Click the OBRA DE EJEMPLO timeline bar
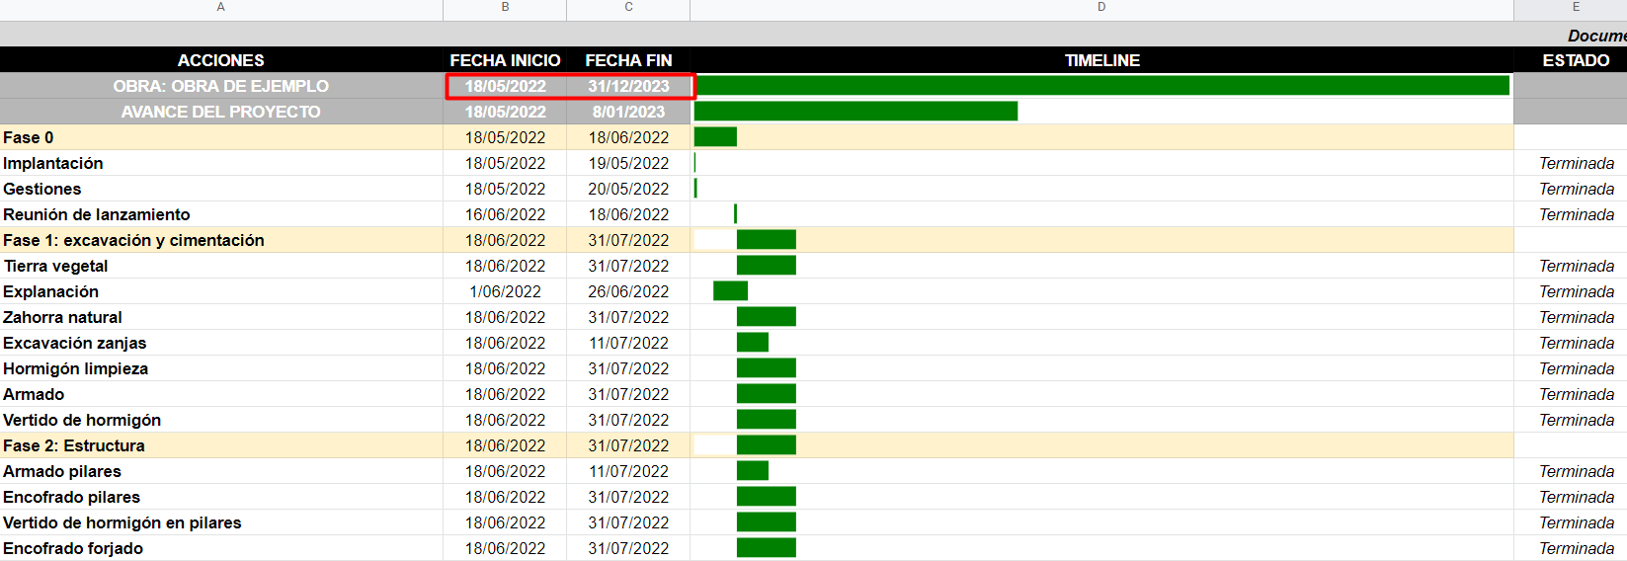The width and height of the screenshot is (1627, 561). coord(1101,86)
